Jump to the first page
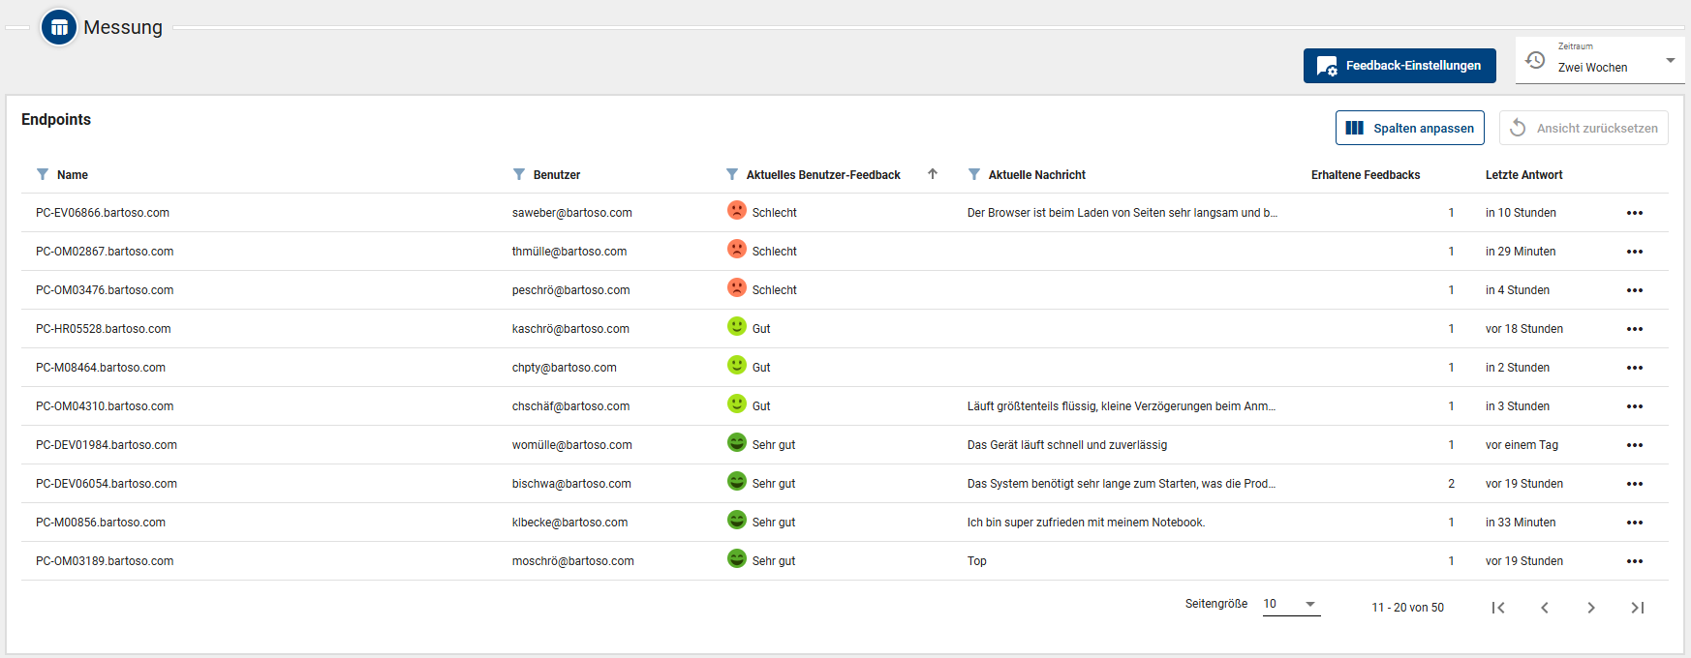 (1498, 608)
